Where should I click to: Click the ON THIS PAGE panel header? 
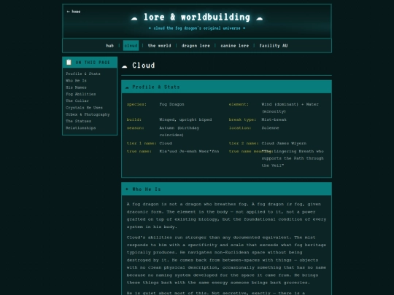coord(90,63)
